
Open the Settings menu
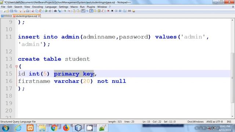click(64, 7)
